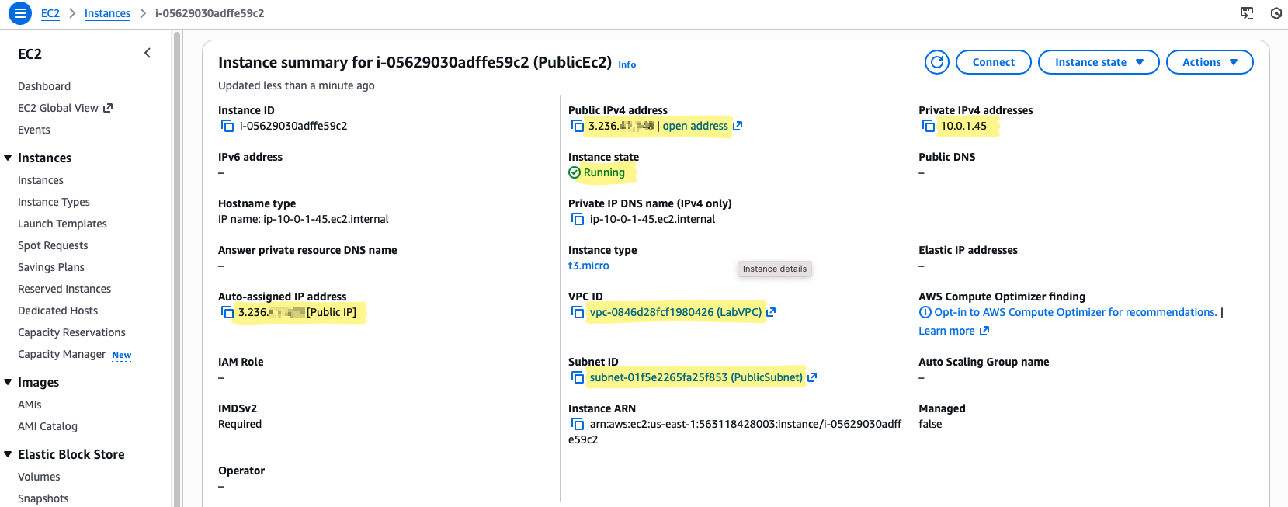Open the hamburger navigation menu
1288x507 pixels.
pos(20,13)
